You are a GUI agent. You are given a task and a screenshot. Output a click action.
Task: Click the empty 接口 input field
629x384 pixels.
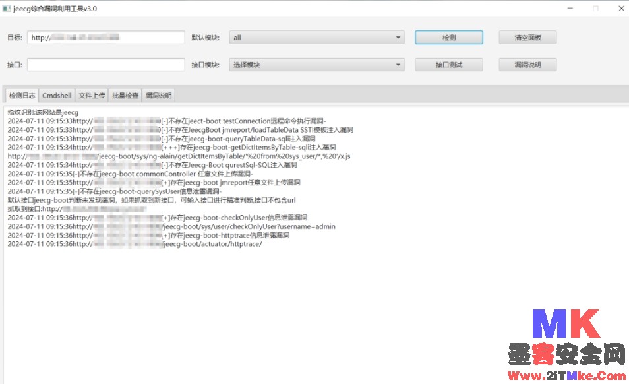[106, 65]
